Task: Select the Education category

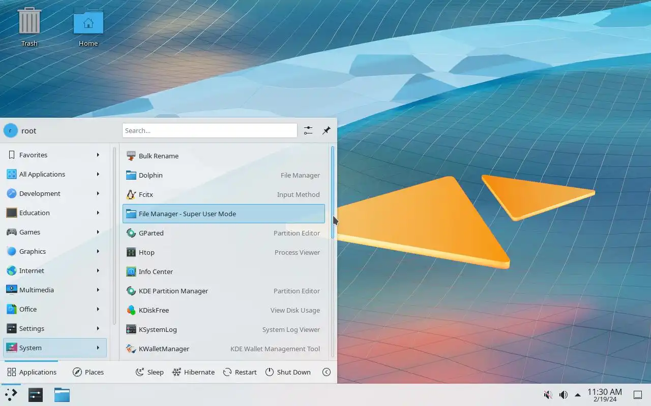Action: pos(55,213)
